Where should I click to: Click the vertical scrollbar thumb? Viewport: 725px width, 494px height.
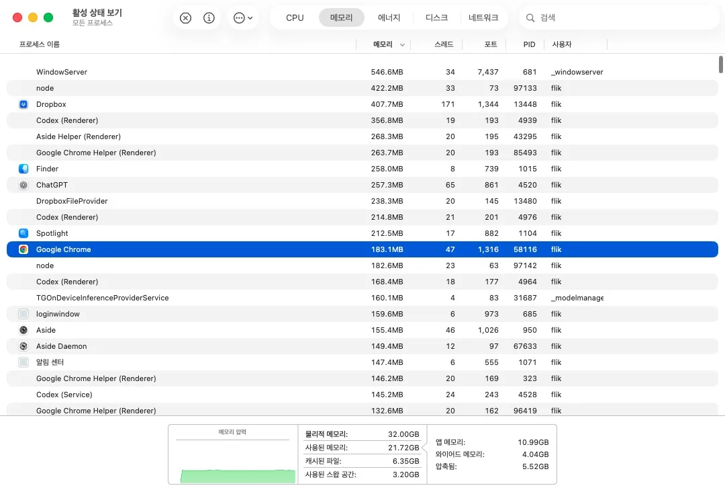click(720, 65)
